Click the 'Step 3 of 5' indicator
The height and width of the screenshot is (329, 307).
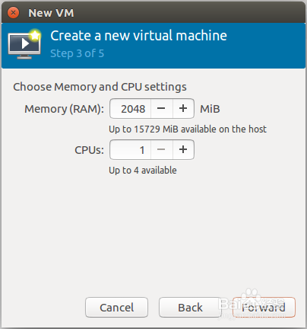coord(77,53)
